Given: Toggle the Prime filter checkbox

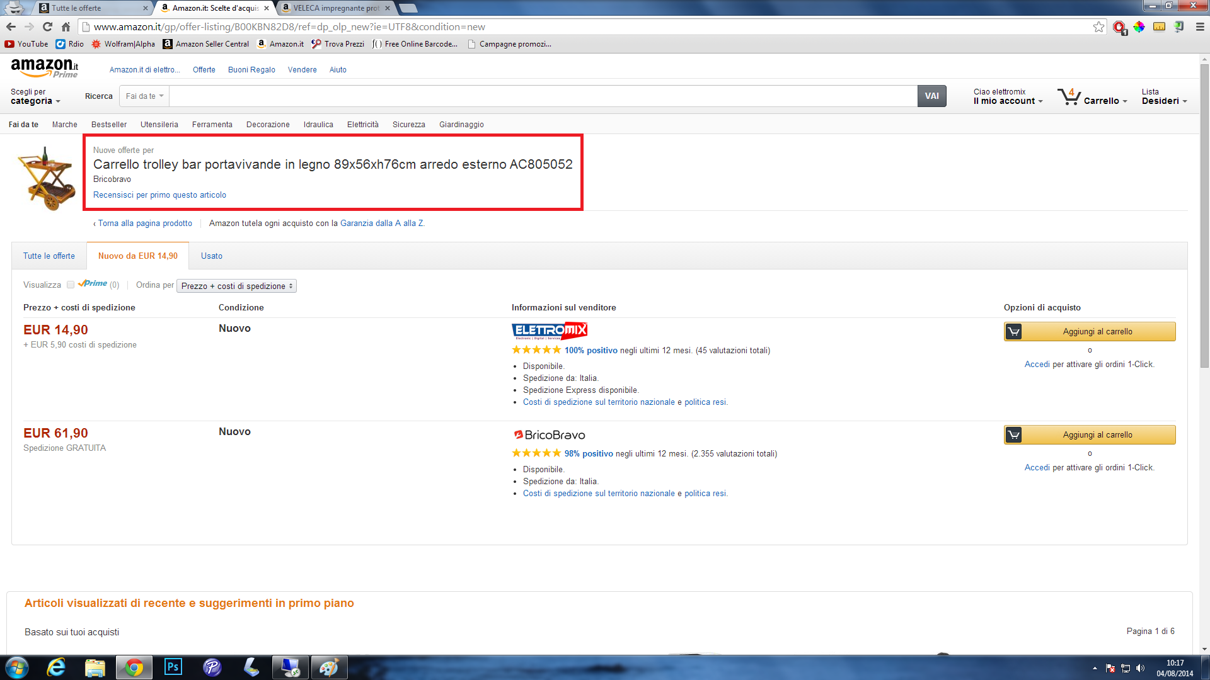Looking at the screenshot, I should [71, 285].
